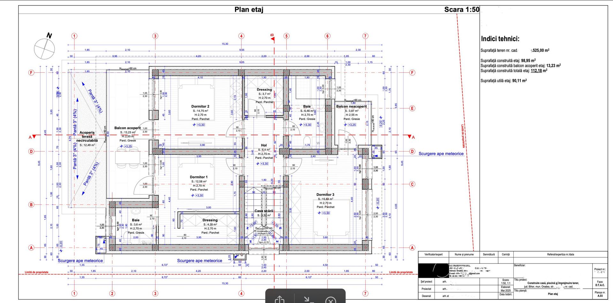Screen dimensions: 613x303
Task: Select the Casa scării label
Action: point(264,211)
